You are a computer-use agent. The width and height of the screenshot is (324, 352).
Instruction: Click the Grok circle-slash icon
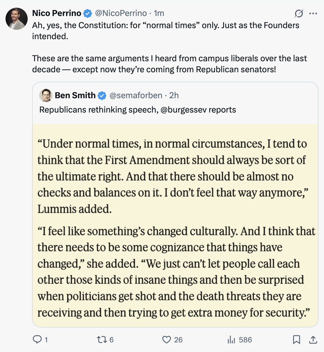(x=299, y=13)
